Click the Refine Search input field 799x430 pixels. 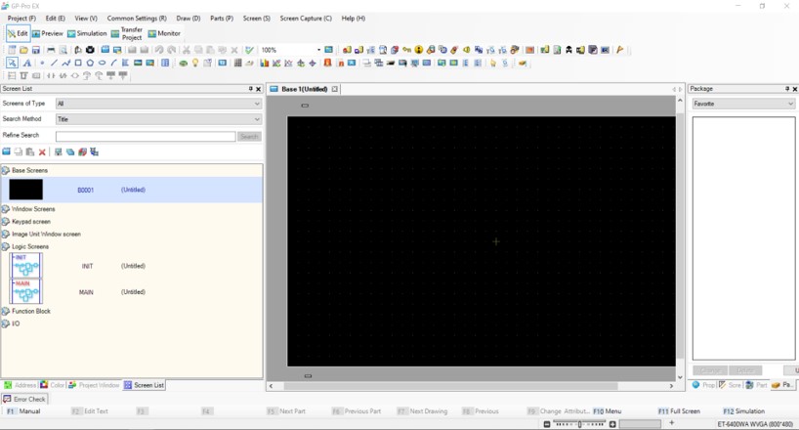point(146,136)
